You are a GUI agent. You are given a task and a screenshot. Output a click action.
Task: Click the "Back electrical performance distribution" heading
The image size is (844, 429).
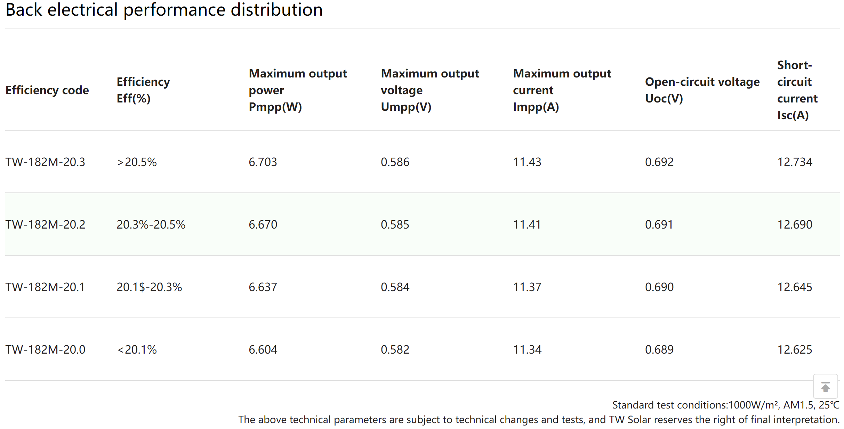point(164,10)
